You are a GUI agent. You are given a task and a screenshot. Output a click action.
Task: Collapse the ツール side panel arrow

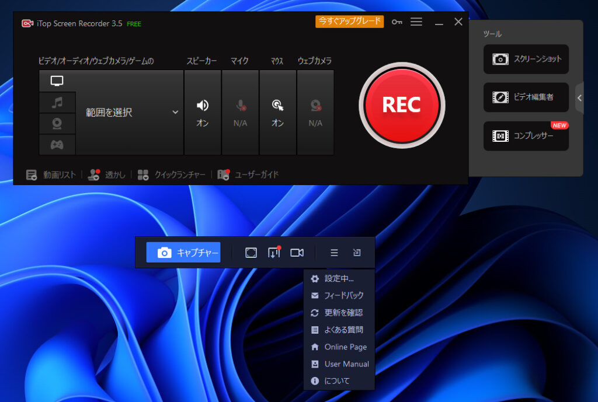coord(579,98)
